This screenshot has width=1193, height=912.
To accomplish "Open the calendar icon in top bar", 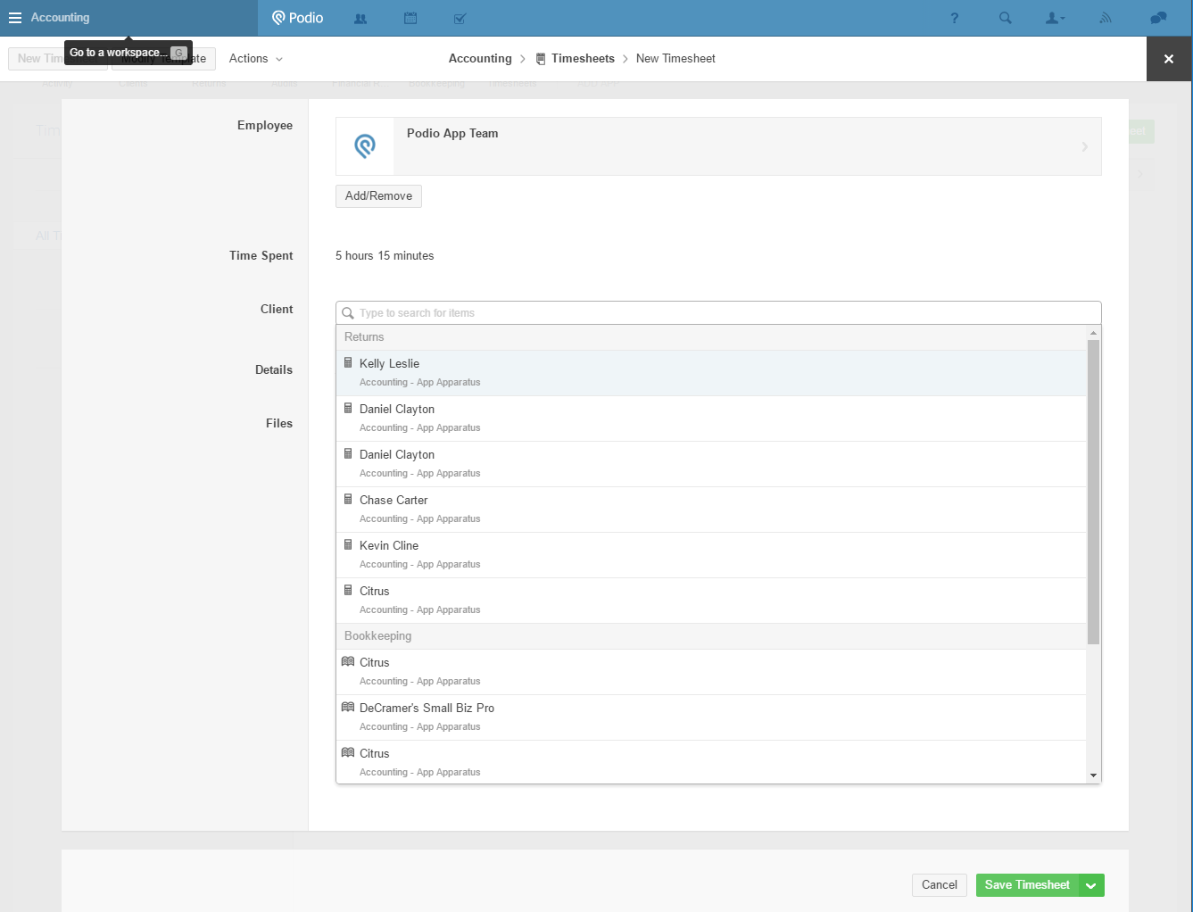I will click(x=410, y=18).
